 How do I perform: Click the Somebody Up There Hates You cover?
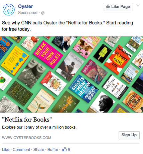click(x=118, y=60)
